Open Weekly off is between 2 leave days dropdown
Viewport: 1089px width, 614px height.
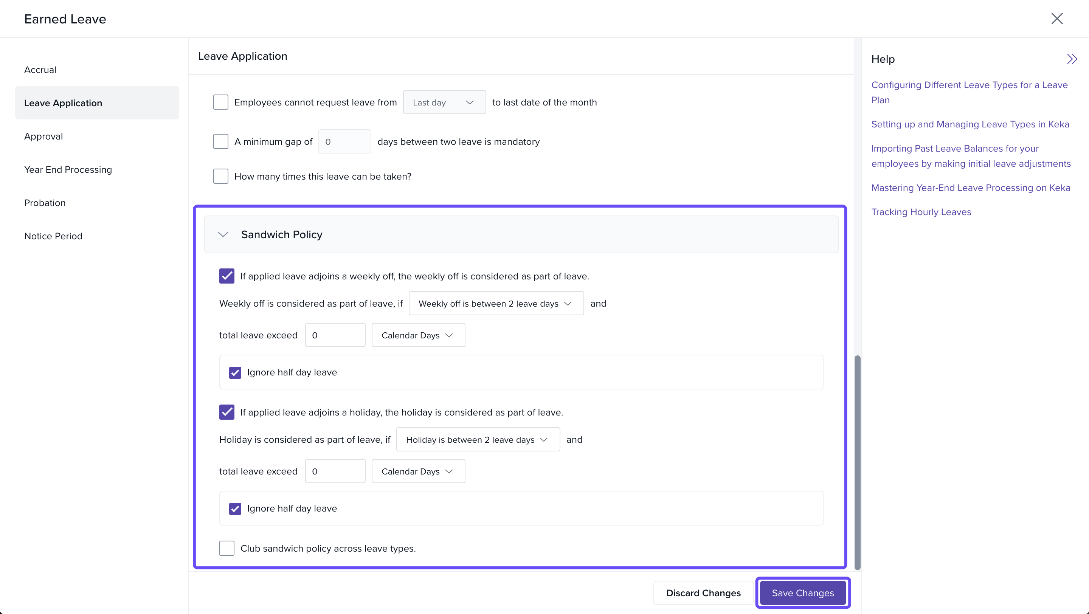pos(496,303)
